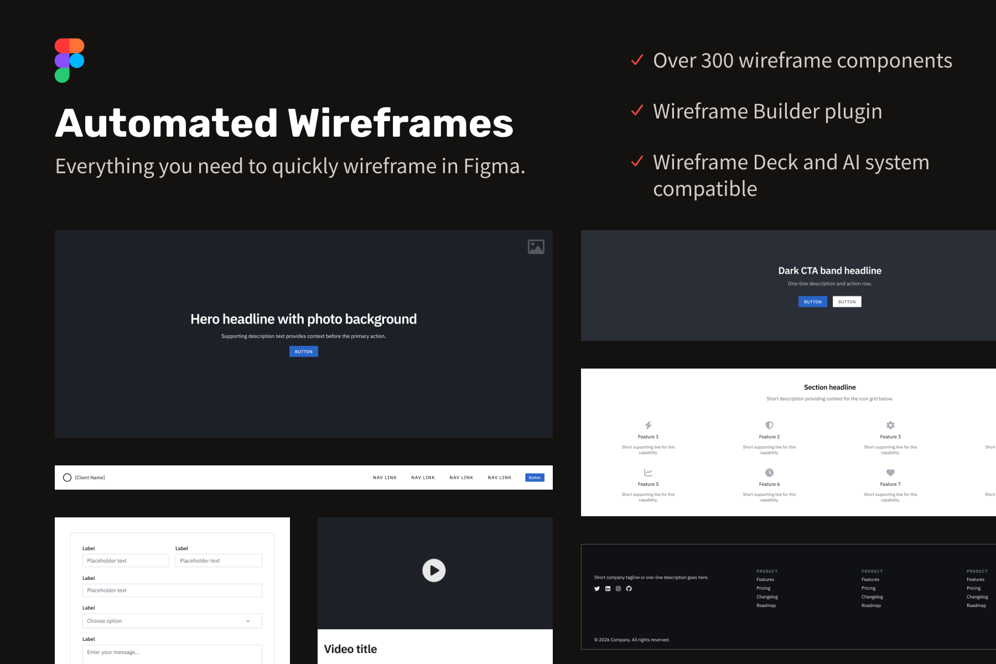This screenshot has height=664, width=996.
Task: Click the chevron in Choose option field
Action: [x=248, y=621]
